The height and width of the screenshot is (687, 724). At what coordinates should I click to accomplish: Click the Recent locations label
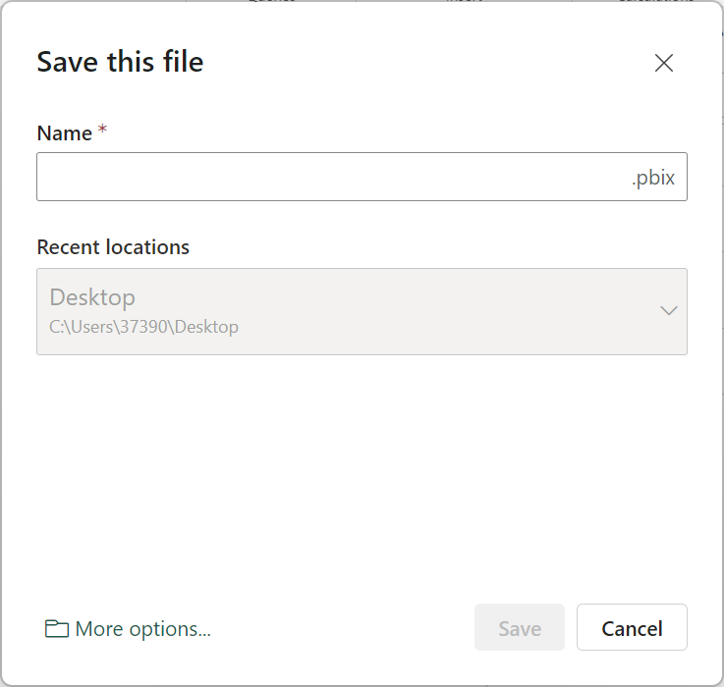(x=113, y=247)
